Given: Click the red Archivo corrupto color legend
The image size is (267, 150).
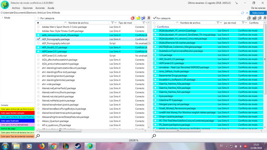Looking at the screenshot, I should 17,113.
